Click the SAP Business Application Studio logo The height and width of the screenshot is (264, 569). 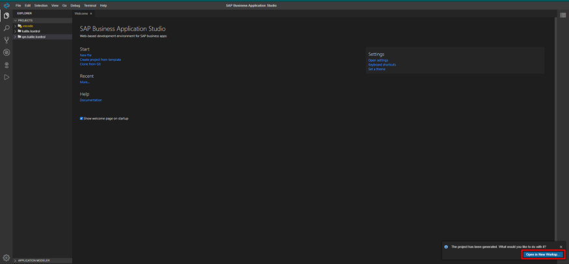[x=6, y=5]
